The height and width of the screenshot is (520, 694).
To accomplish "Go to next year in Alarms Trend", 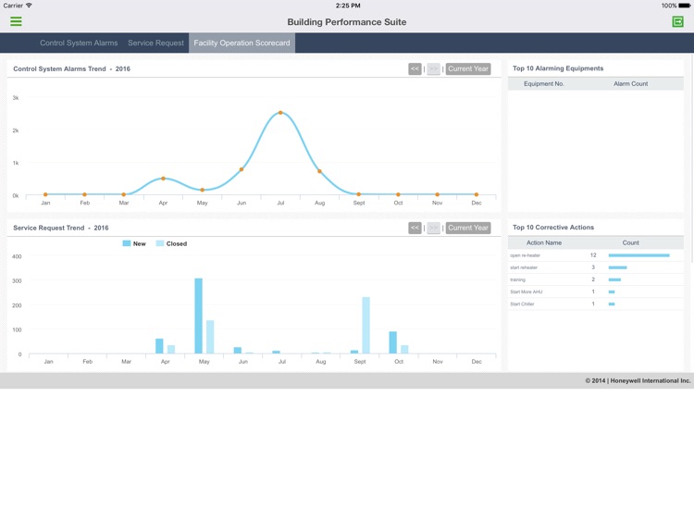I will coord(433,68).
